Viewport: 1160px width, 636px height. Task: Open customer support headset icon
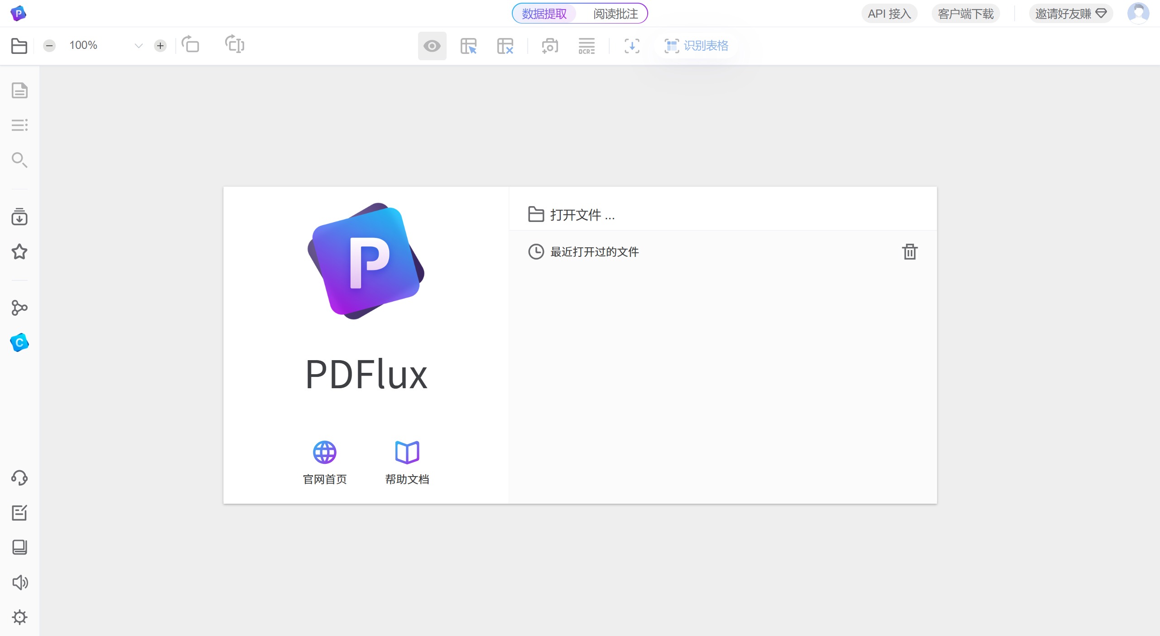[x=19, y=478]
